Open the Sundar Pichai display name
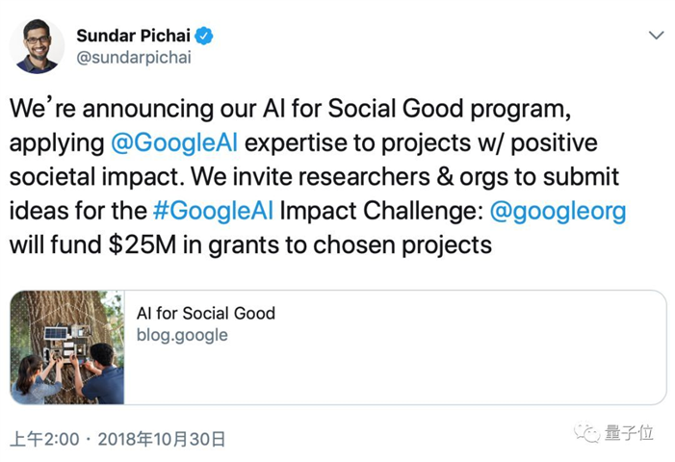The image size is (675, 462). [x=134, y=37]
